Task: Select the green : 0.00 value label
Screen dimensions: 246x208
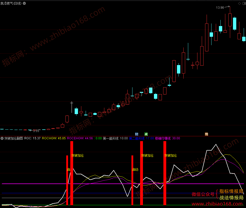Action: tap(98, 138)
